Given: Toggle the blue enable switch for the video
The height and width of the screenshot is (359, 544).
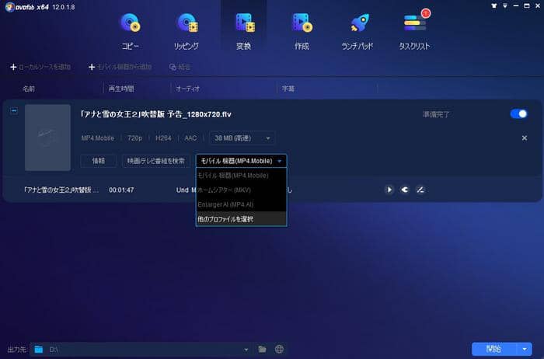Looking at the screenshot, I should pos(518,113).
